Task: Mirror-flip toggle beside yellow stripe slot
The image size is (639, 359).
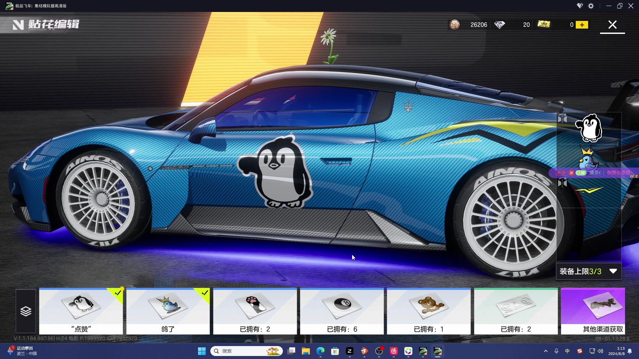Action: [562, 182]
